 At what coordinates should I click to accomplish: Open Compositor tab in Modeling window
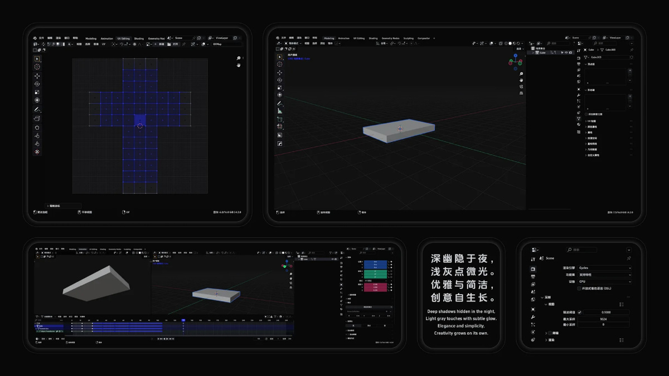(424, 38)
